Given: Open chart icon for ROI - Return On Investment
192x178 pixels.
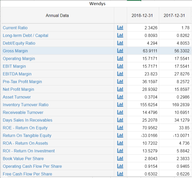Looking at the screenshot, I should tap(120, 151).
